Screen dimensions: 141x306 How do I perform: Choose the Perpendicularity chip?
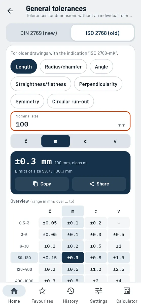[98, 84]
